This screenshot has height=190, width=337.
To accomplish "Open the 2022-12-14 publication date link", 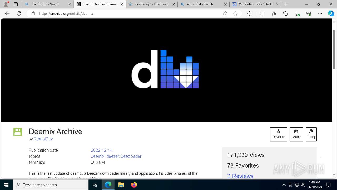I will point(102,150).
